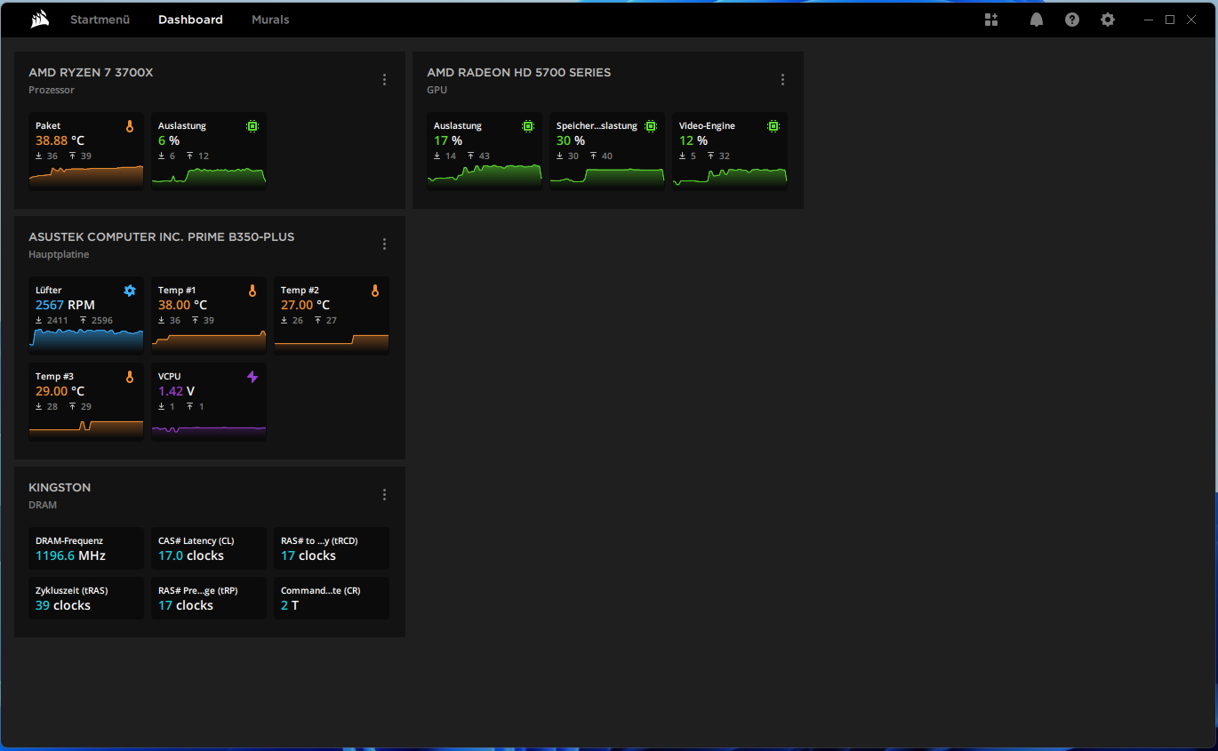
Task: Click the thermometer icon on Temp #3 tile
Action: pyautogui.click(x=130, y=377)
